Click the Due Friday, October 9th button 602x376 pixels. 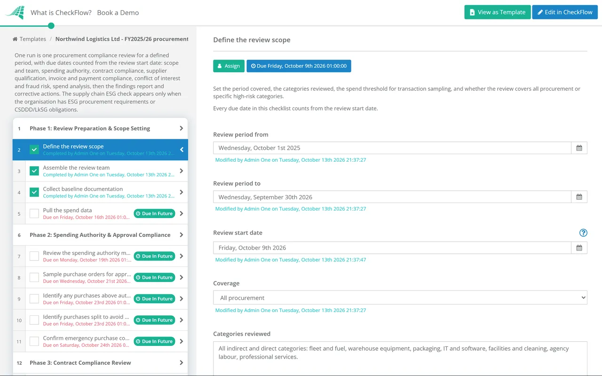click(x=299, y=66)
